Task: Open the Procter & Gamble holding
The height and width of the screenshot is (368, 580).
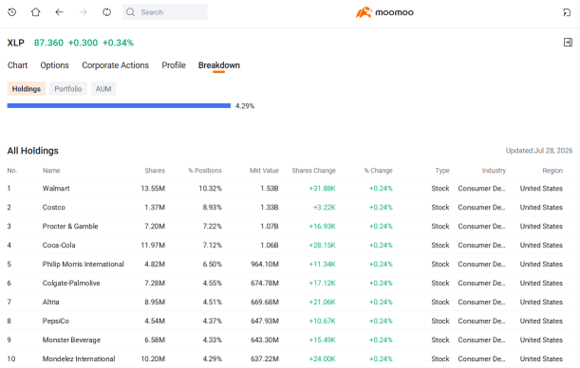Action: (290, 226)
